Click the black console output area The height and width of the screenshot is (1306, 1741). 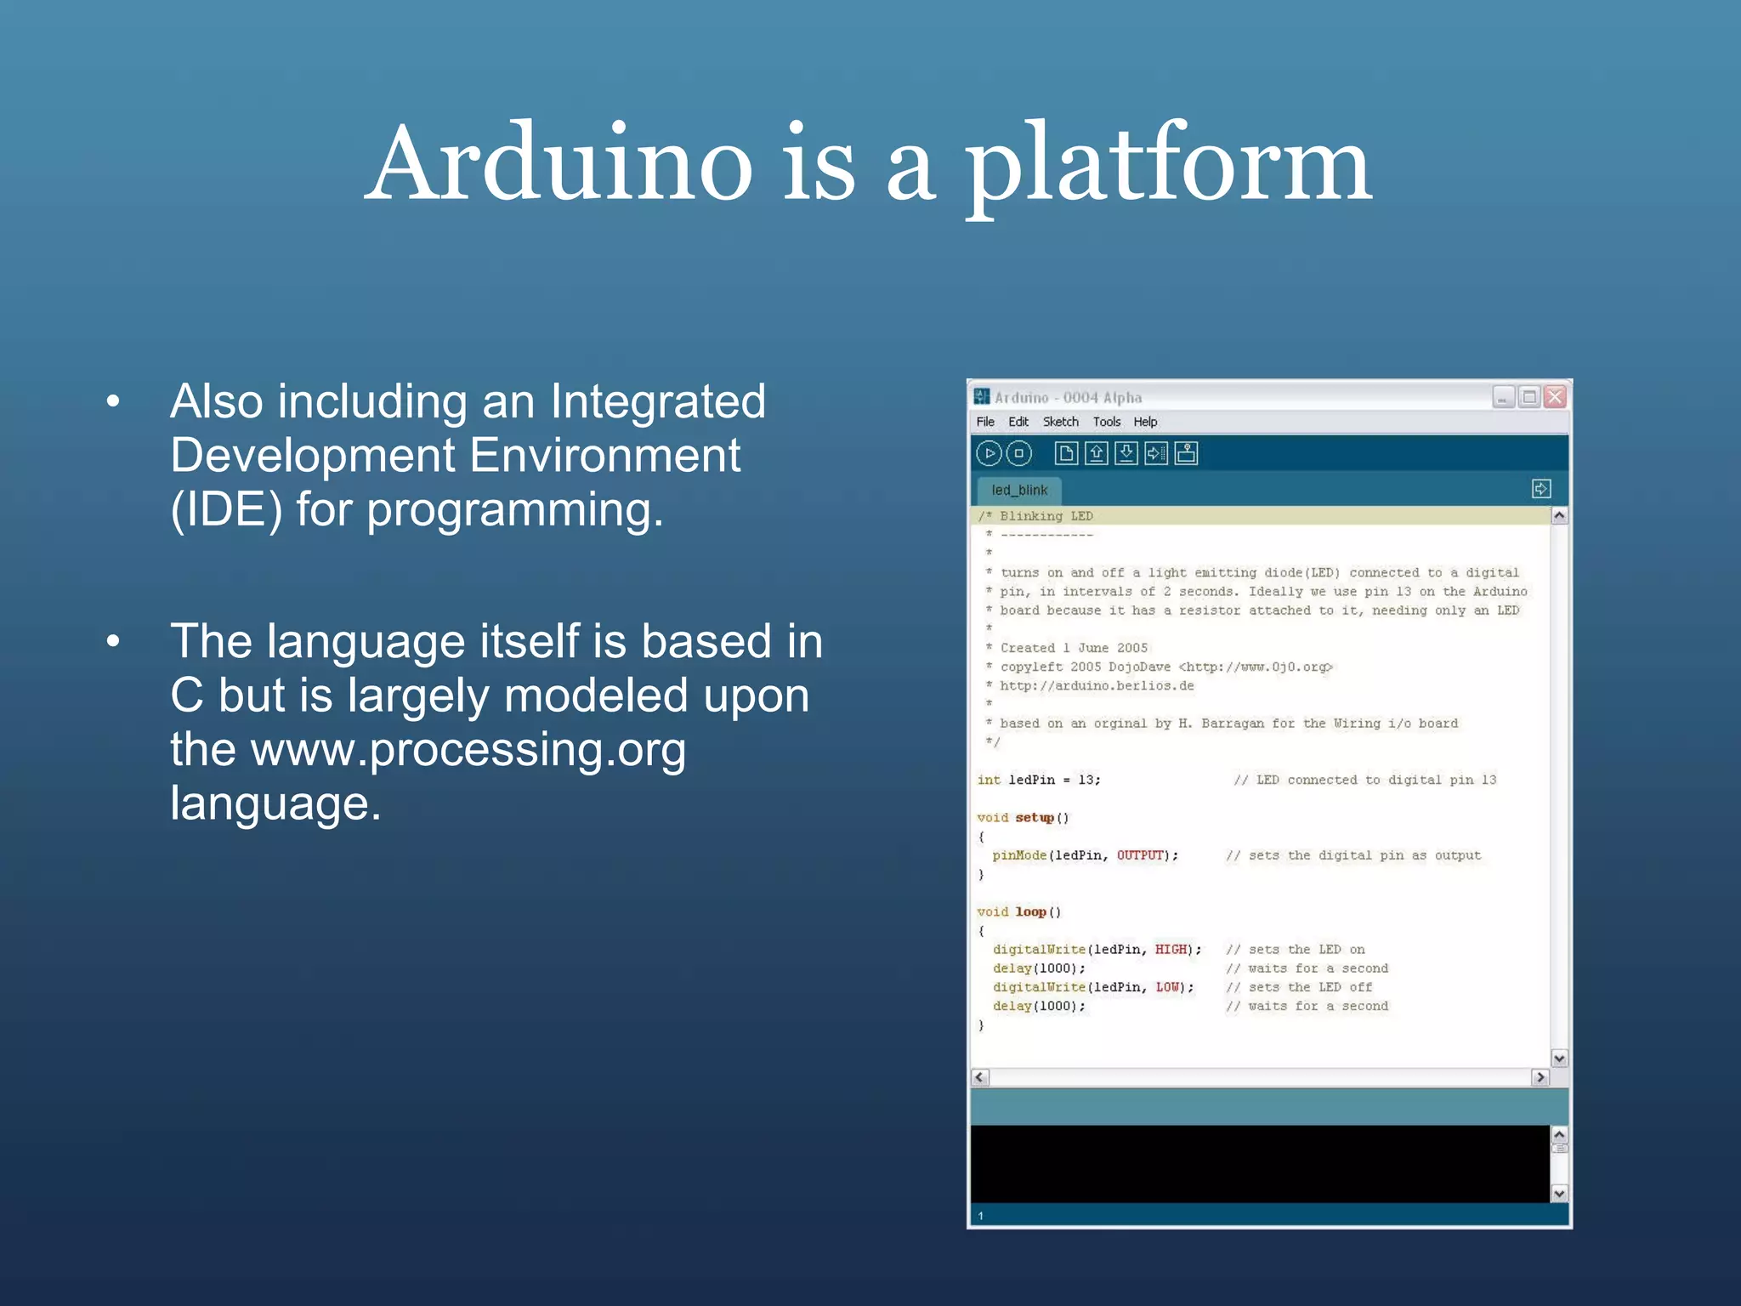click(1260, 1164)
